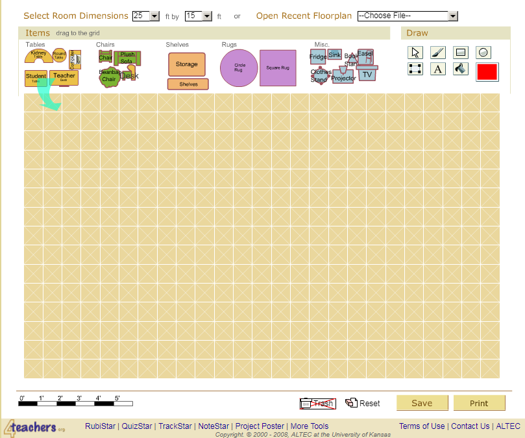The image size is (525, 438).
Task: Activate the circle shape tool
Action: pos(483,53)
